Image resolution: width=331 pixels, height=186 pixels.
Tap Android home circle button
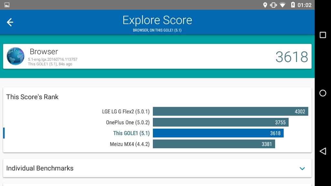coord(323,93)
